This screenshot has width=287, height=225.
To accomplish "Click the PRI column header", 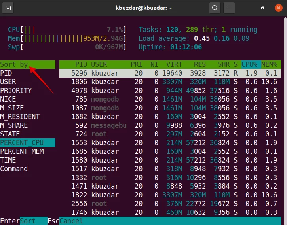I will click(136, 64).
